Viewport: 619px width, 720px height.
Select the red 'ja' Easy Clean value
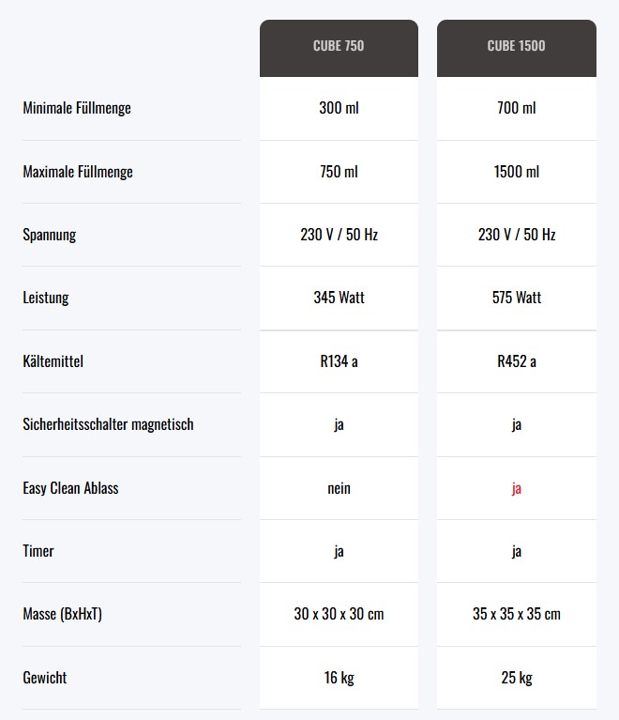(517, 488)
